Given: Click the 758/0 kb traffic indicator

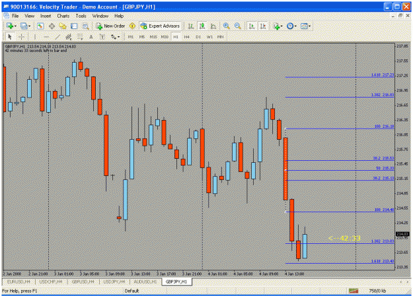Looking at the screenshot, I should pos(377,291).
